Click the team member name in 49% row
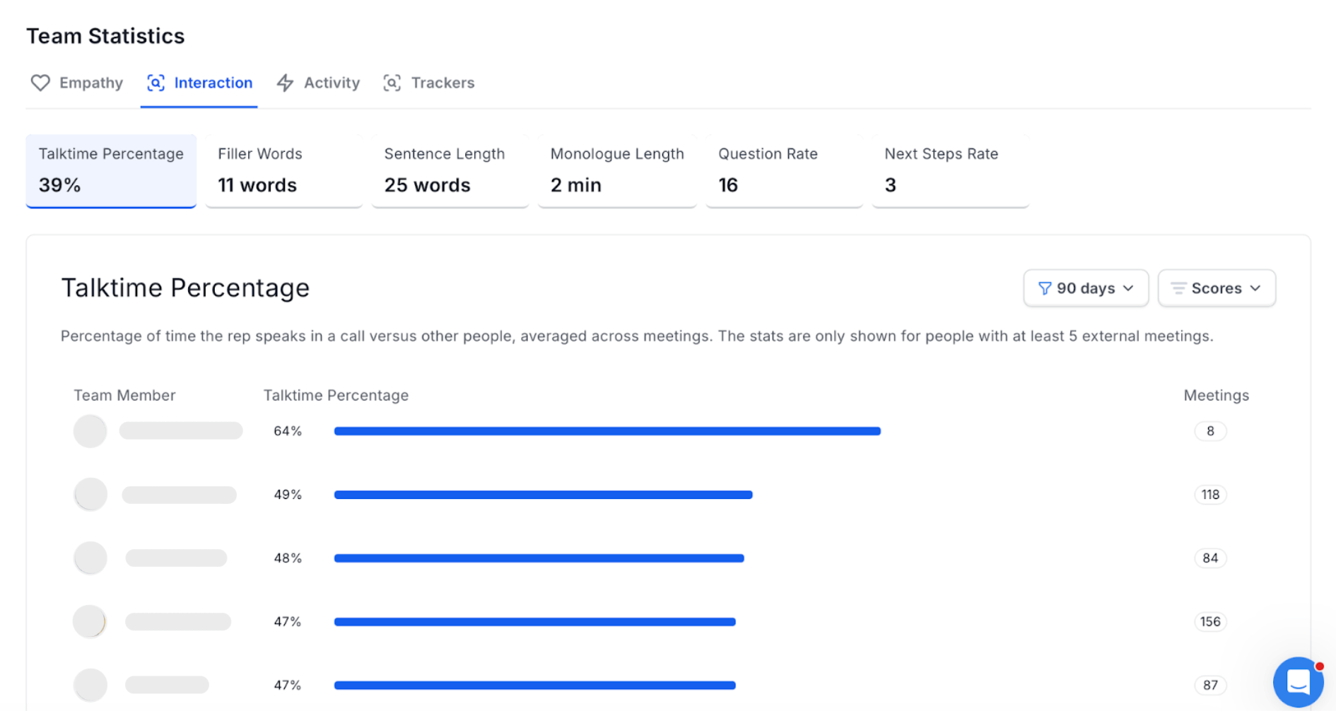 (180, 495)
